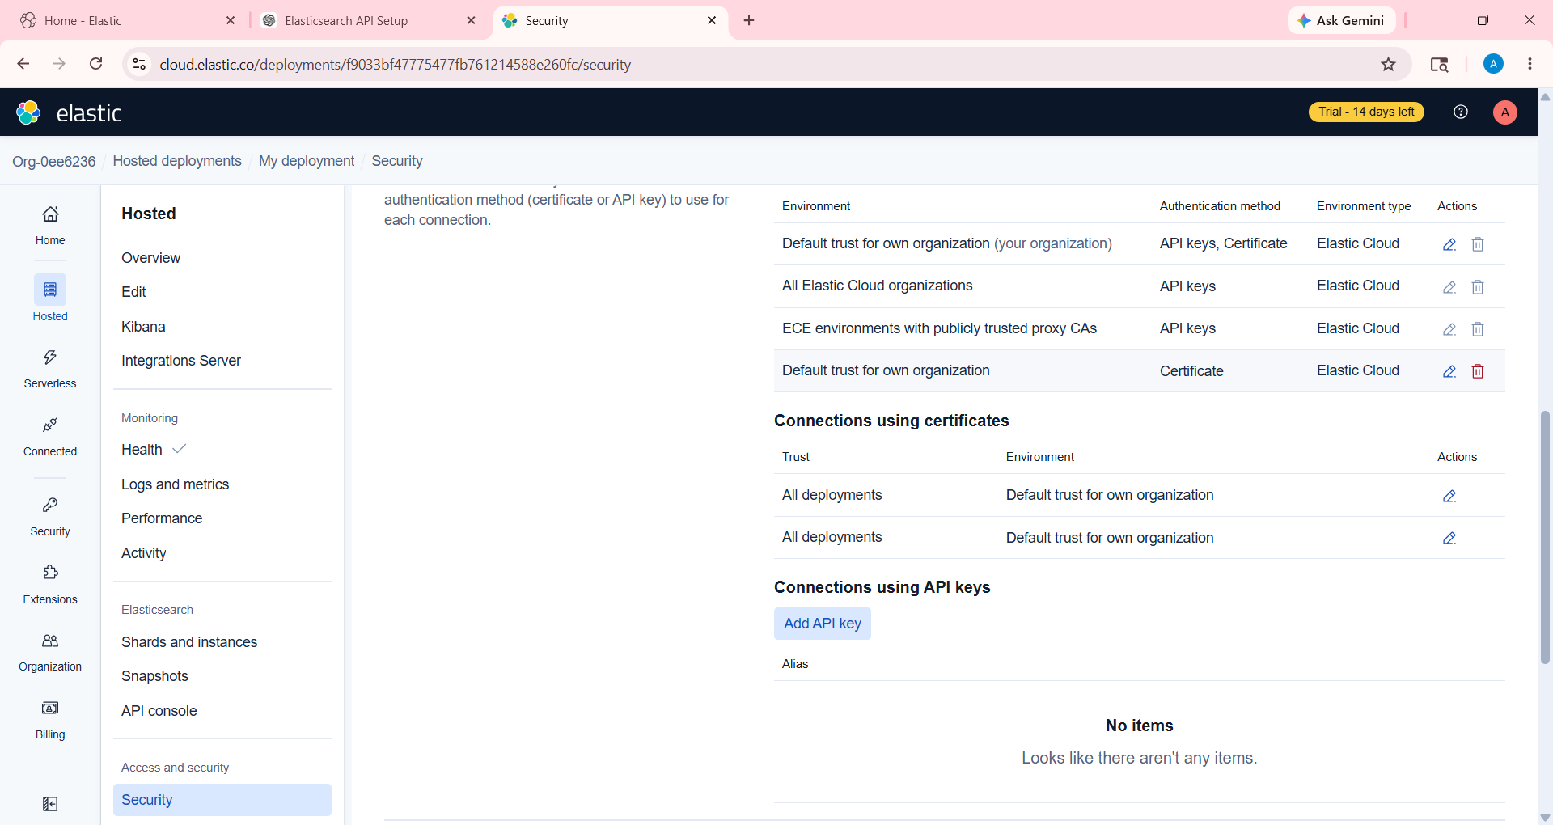Collapse the sidebar navigation icon

tap(50, 804)
